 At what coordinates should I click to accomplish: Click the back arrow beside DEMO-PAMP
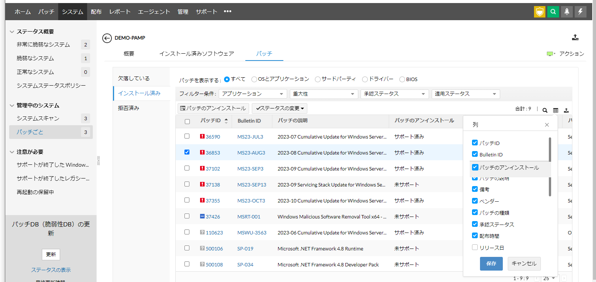click(107, 38)
